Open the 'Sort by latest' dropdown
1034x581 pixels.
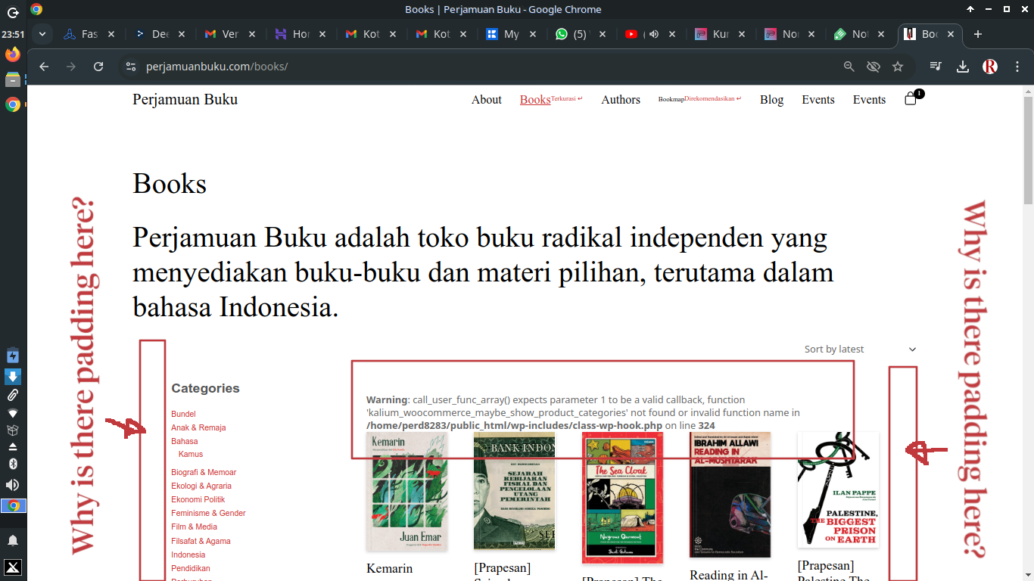coord(860,349)
